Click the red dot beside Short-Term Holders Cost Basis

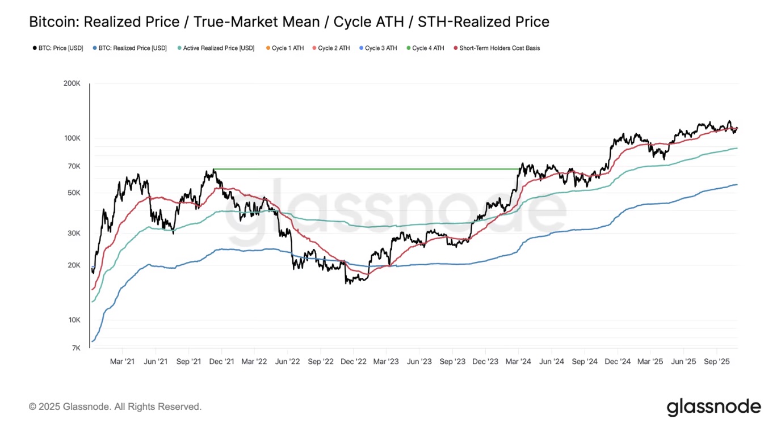455,48
